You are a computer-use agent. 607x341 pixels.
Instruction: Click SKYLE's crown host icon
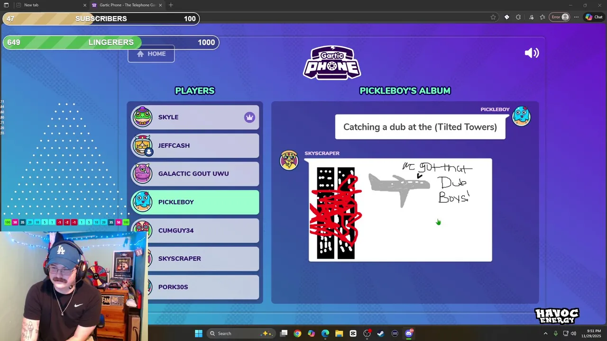[249, 117]
